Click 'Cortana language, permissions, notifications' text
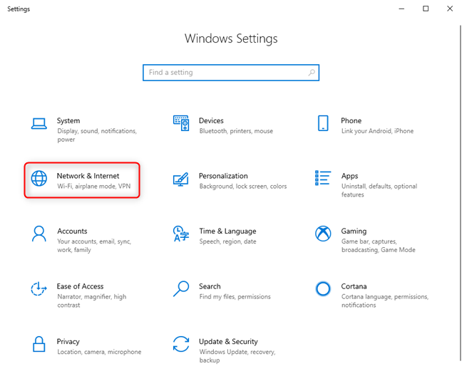This screenshot has width=462, height=376. pyautogui.click(x=385, y=301)
